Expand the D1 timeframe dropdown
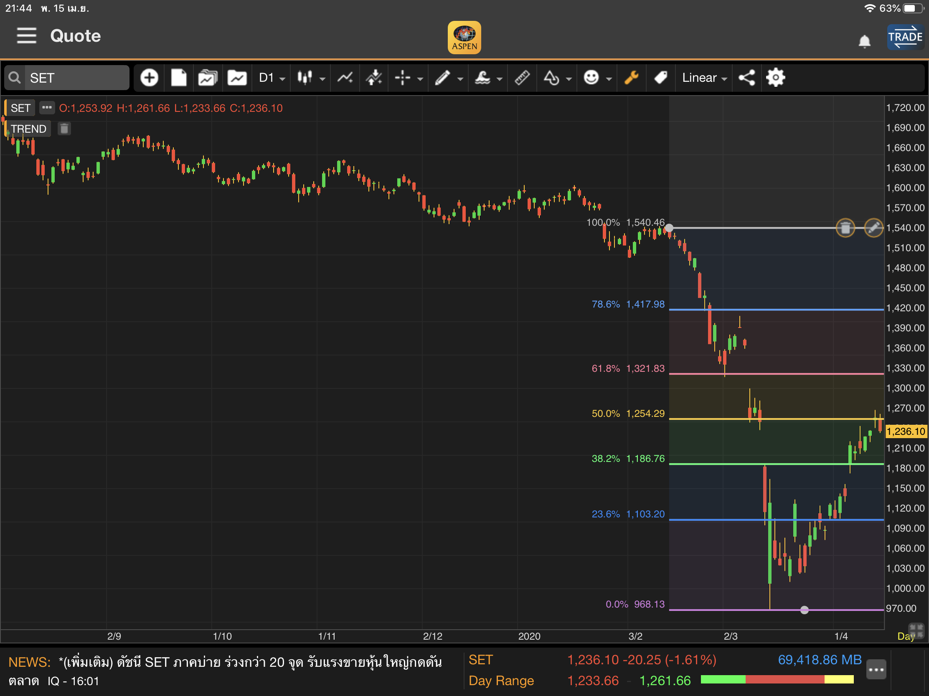Viewport: 929px width, 696px height. coord(272,78)
